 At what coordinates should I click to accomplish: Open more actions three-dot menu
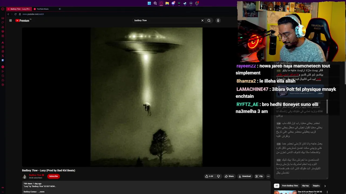268,176
